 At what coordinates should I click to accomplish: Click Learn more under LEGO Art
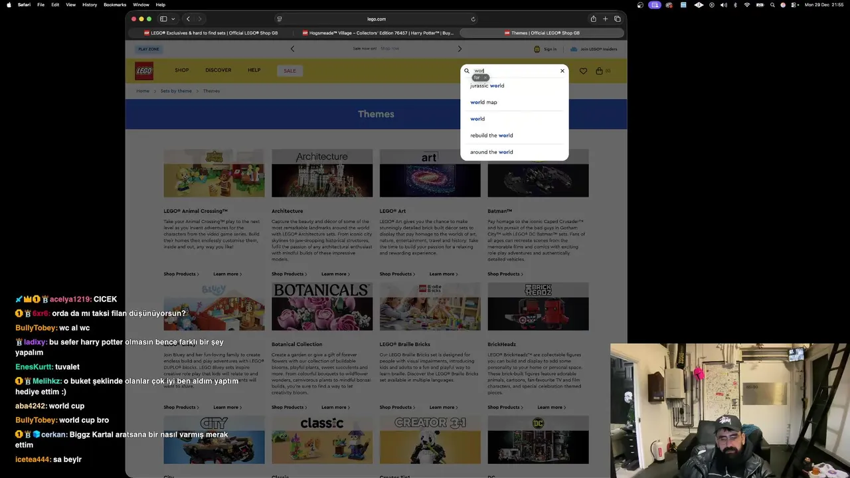click(x=443, y=274)
